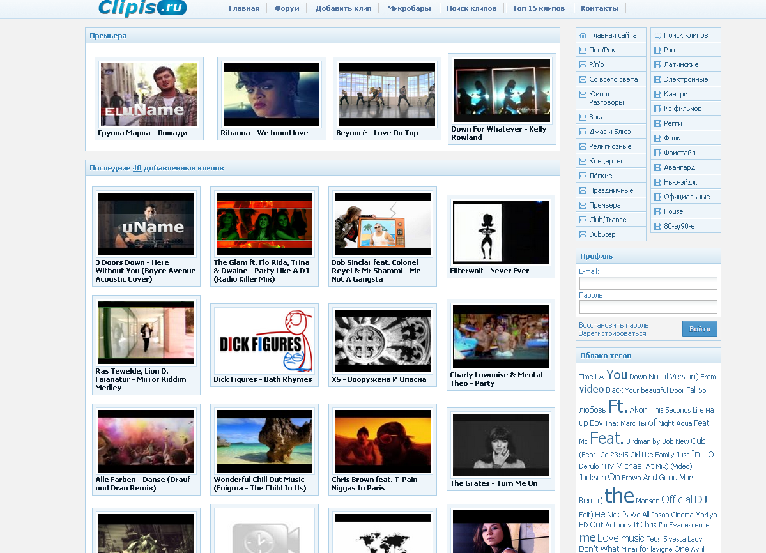Click the film icon beside Лёгкие
Image resolution: width=766 pixels, height=553 pixels.
point(583,176)
